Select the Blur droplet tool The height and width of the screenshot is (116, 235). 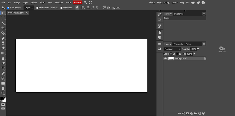[x=3, y=58]
